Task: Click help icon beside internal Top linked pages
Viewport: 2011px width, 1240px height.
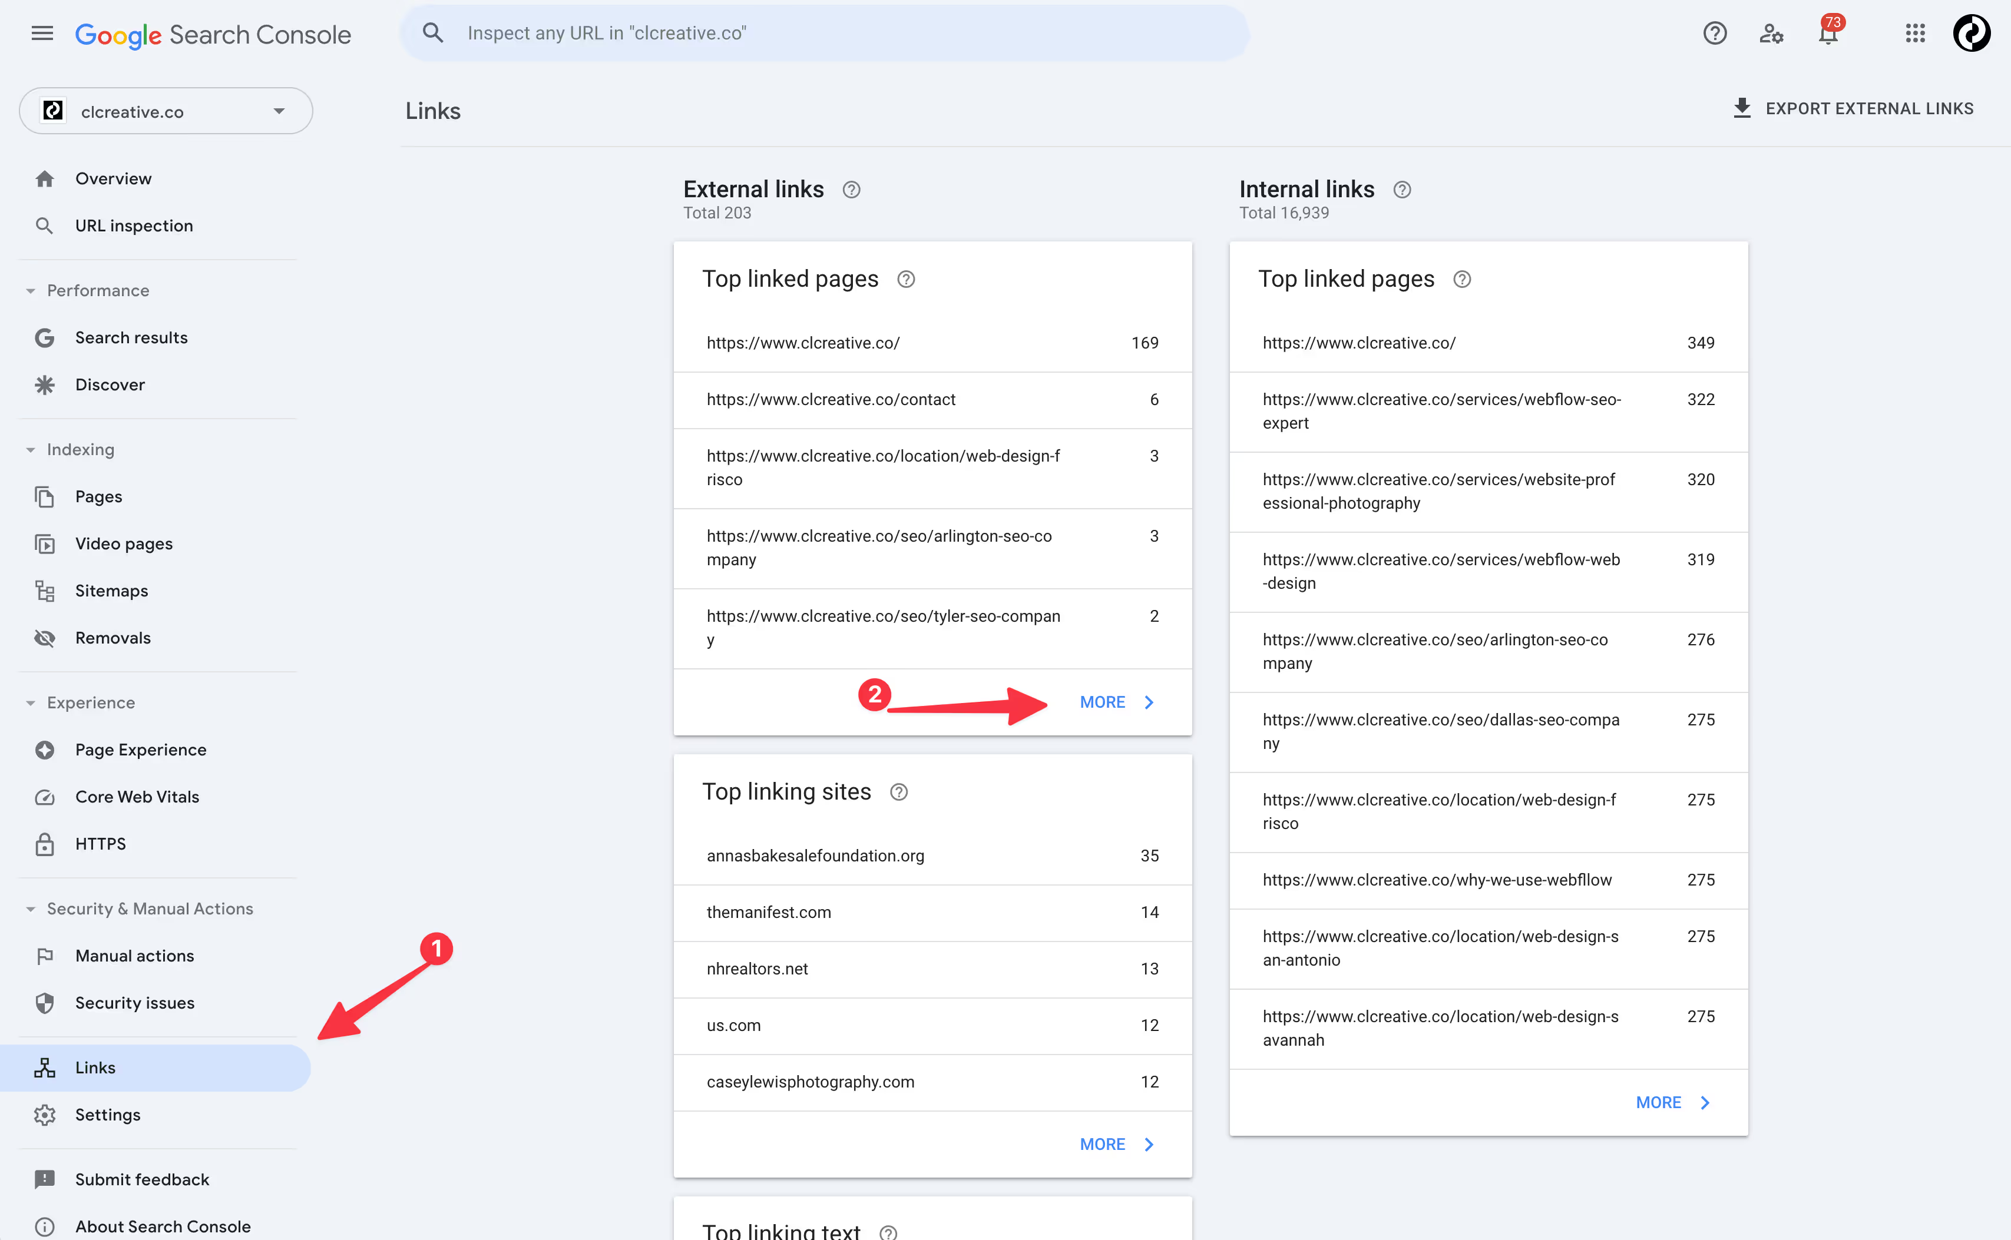Action: click(1461, 279)
